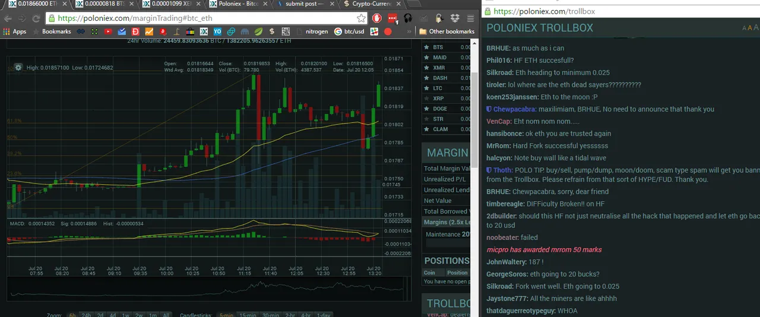Open the YouTube bookmark icon
Image resolution: width=760 pixels, height=317 pixels.
pos(109,31)
